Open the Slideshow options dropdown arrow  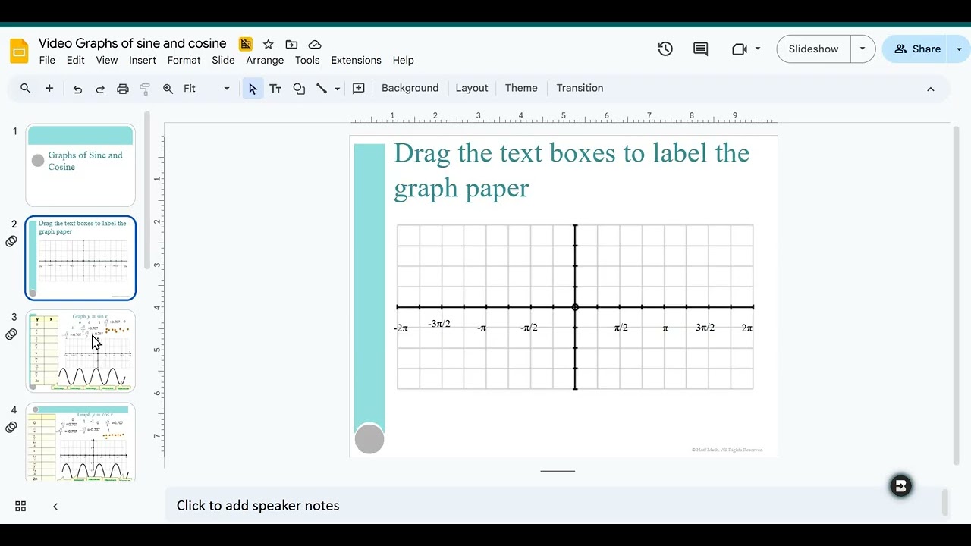click(x=863, y=49)
